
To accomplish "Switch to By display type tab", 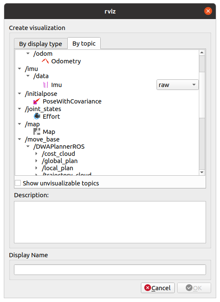I will tap(41, 44).
